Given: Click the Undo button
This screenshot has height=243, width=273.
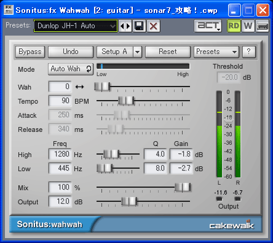Looking at the screenshot, I should coord(71,52).
